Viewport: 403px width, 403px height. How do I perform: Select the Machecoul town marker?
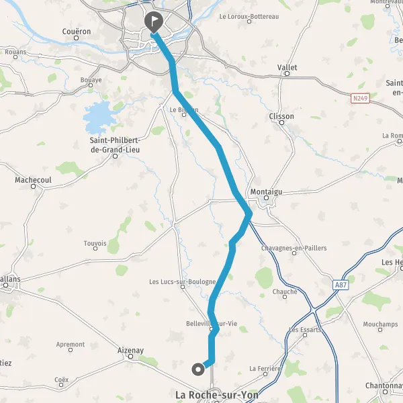coord(33,186)
